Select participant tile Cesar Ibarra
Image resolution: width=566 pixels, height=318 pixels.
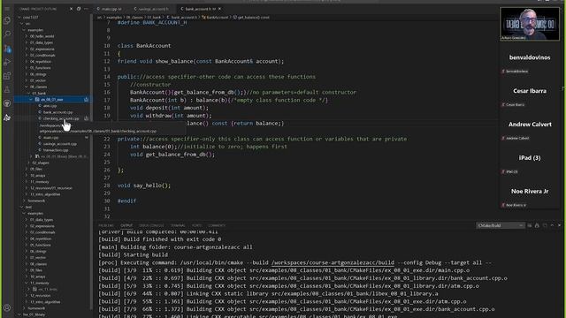pos(530,91)
